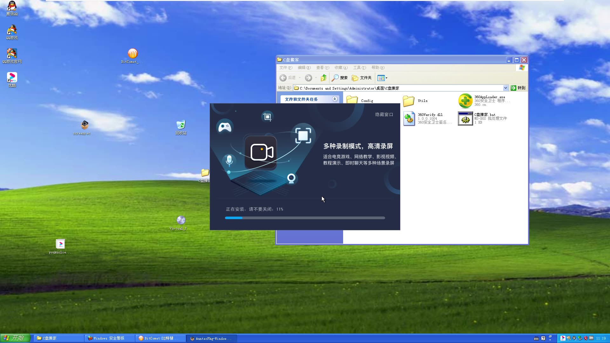Click the 搜索 search toolbar button
610x343 pixels.
coord(340,78)
